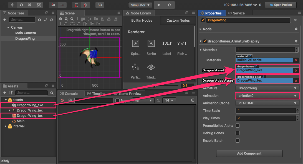Click the Node Tree search type icon
The width and height of the screenshot is (303, 164).
pos(40,20)
